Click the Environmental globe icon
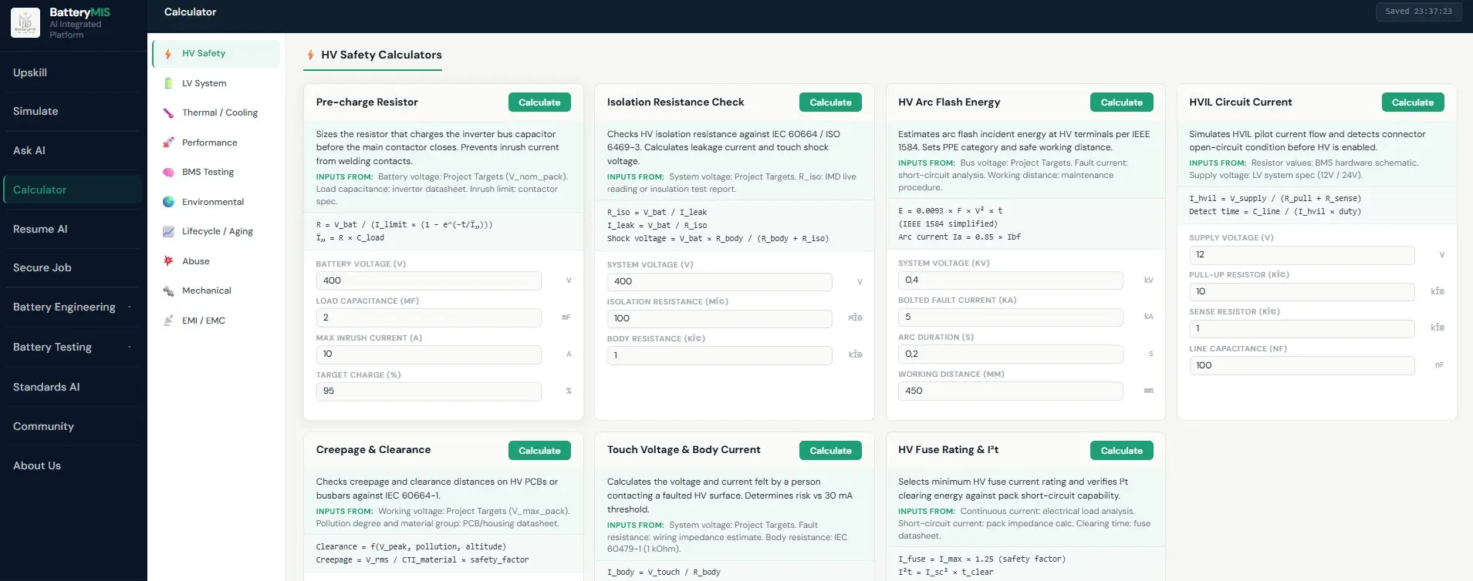The height and width of the screenshot is (581, 1473). [x=168, y=202]
